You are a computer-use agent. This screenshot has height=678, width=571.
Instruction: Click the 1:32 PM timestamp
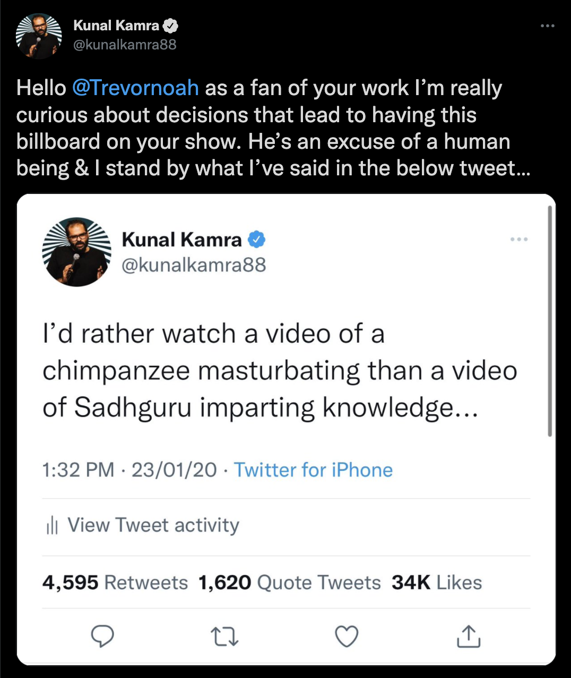[78, 470]
